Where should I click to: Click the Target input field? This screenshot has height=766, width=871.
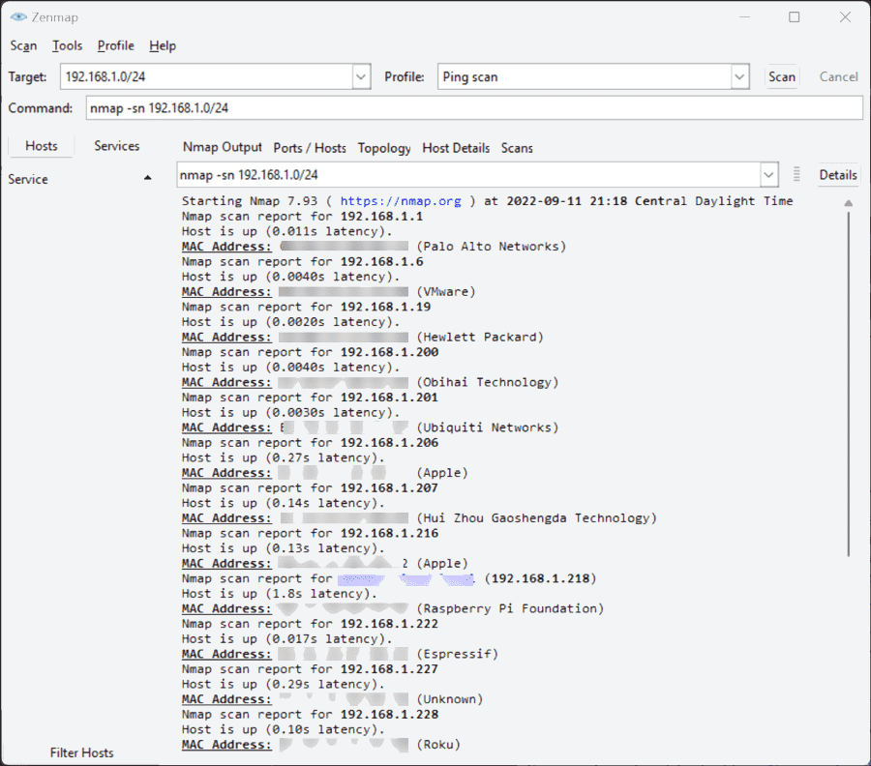click(x=207, y=76)
